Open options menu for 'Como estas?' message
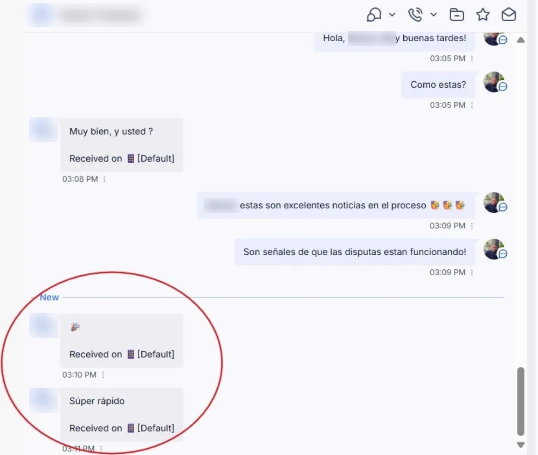This screenshot has height=455, width=538. [x=472, y=106]
